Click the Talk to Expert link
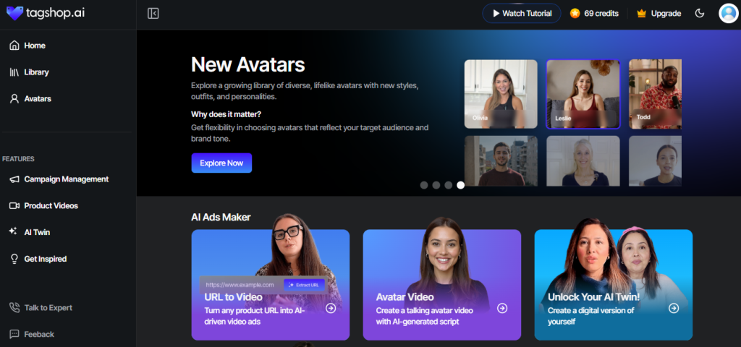Viewport: 741px width, 347px height. point(48,308)
